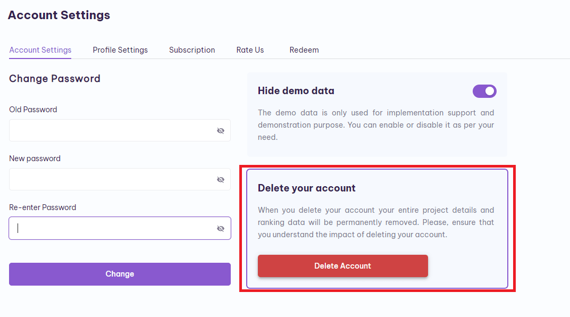The image size is (570, 317).
Task: Reveal New password with eye icon
Action: tap(221, 180)
